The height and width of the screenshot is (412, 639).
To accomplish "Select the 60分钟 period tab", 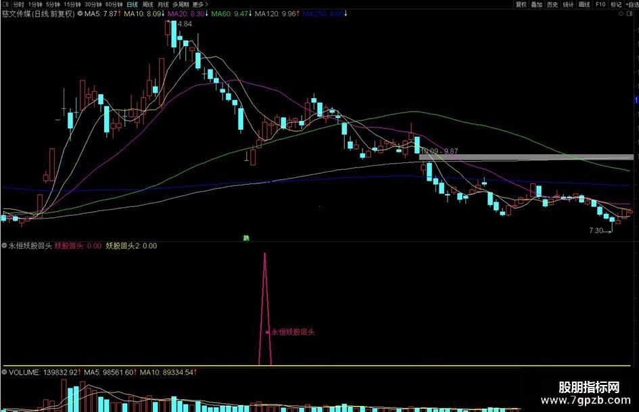I will tap(114, 5).
